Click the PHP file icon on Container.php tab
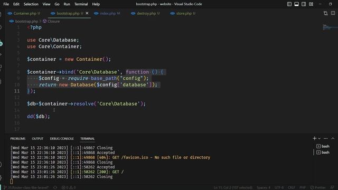 [x=10, y=13]
